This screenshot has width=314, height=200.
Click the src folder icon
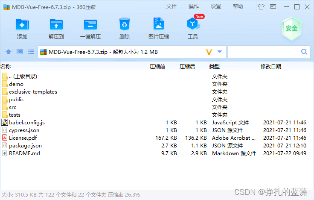[5, 107]
